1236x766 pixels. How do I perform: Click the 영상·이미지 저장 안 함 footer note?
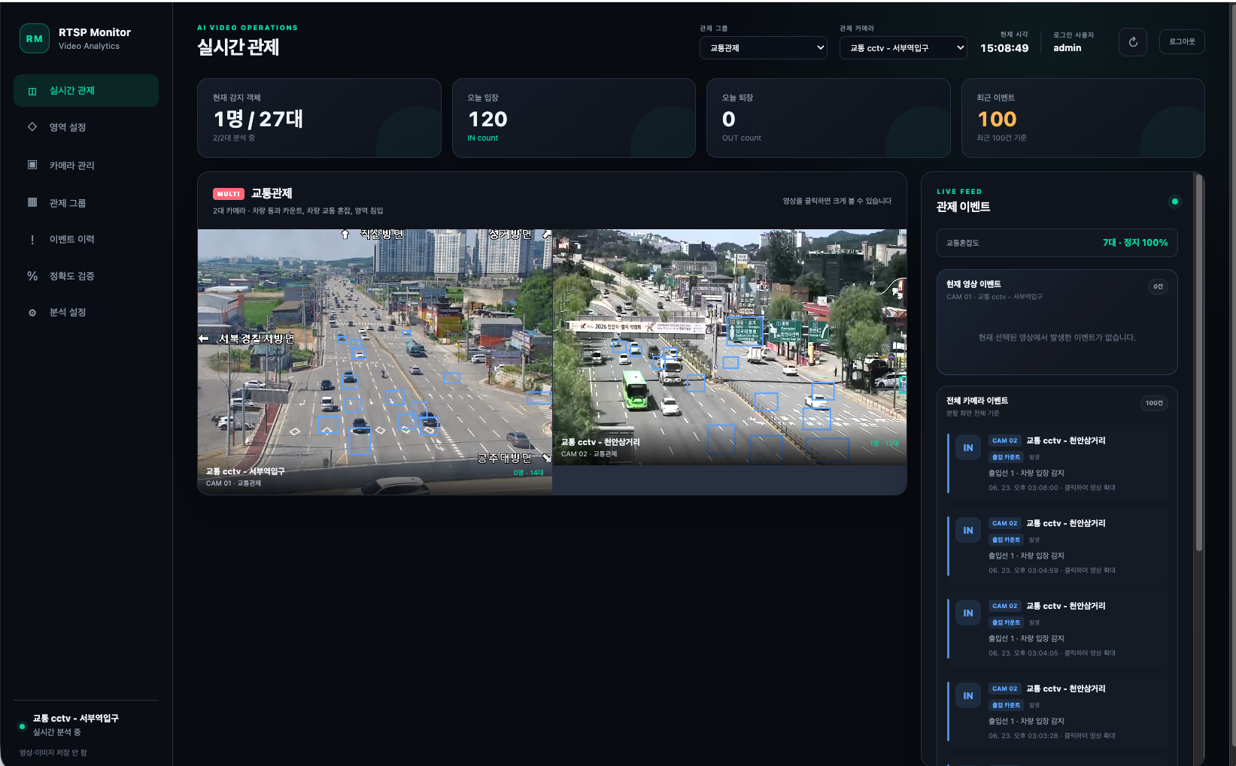pyautogui.click(x=53, y=752)
